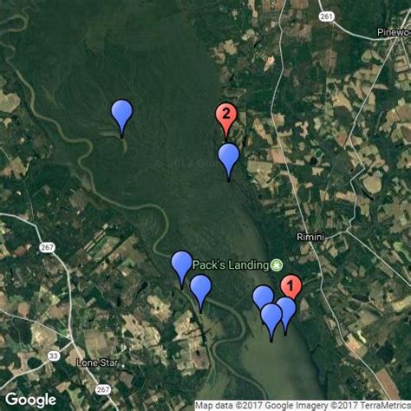Screen dimensions: 411x411
Task: Open the green Pack's Landing park icon
Action: coord(277,265)
